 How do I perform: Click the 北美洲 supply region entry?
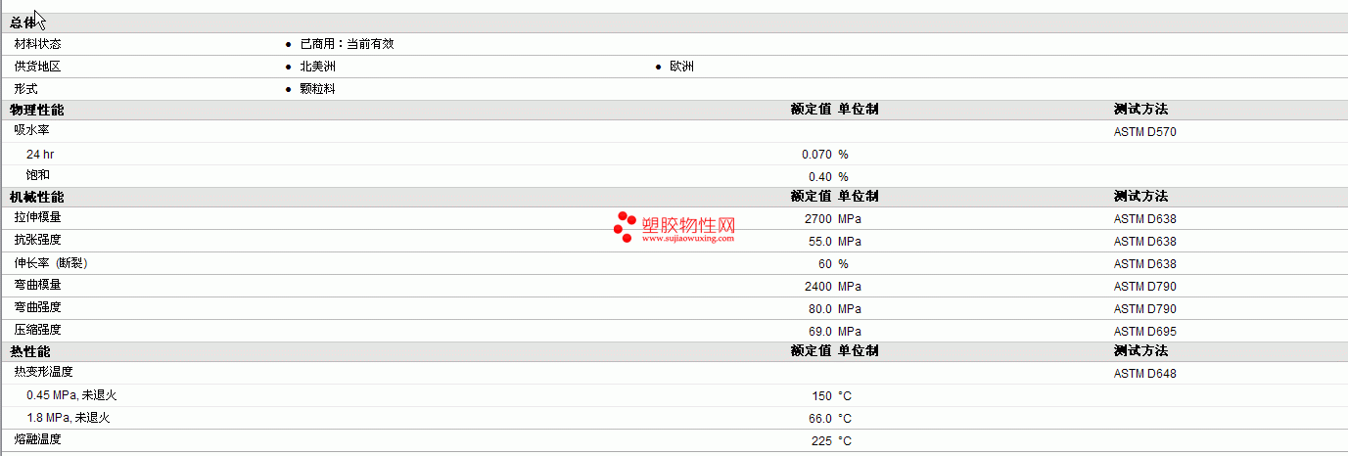pos(317,67)
